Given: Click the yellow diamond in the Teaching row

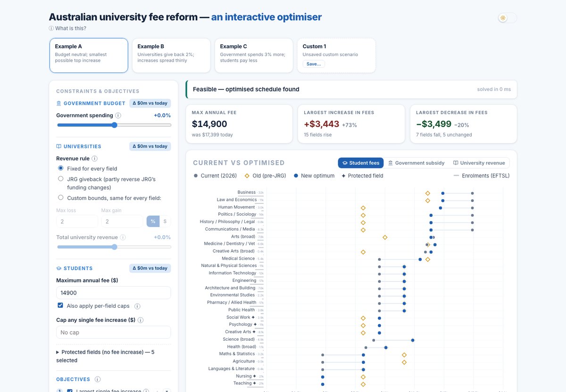Looking at the screenshot, I should 363,384.
